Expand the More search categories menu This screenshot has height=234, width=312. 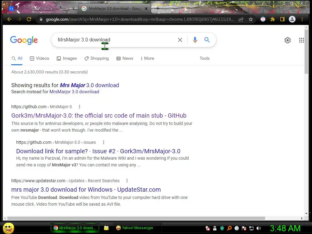click(x=147, y=58)
